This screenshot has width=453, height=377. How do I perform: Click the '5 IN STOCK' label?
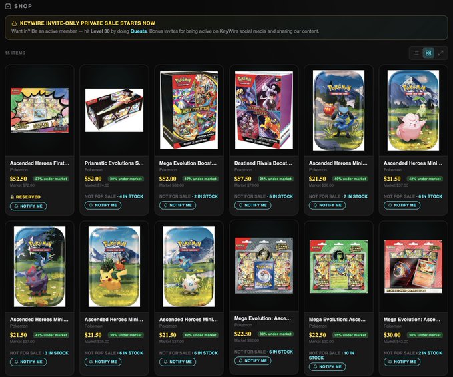point(281,196)
